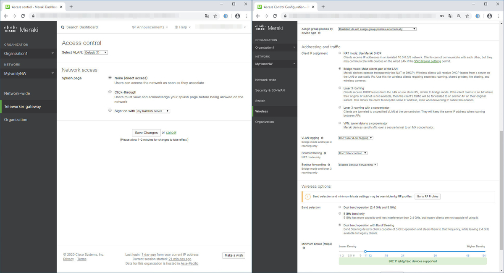
Task: Select Dual band operation with Band Steering
Action: 340,225
